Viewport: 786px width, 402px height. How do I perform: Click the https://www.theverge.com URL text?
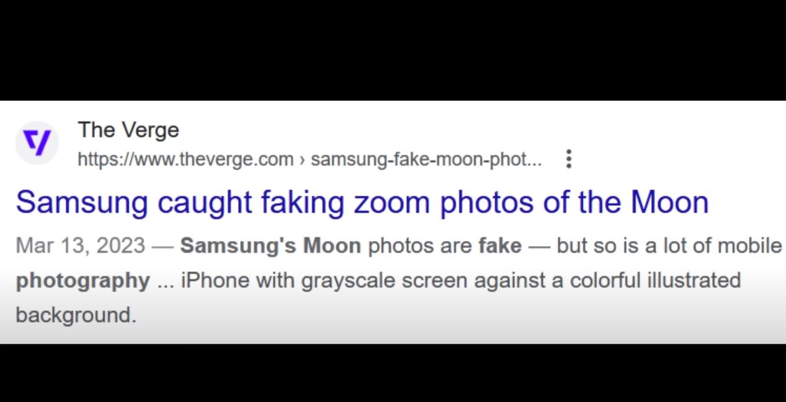(x=185, y=160)
